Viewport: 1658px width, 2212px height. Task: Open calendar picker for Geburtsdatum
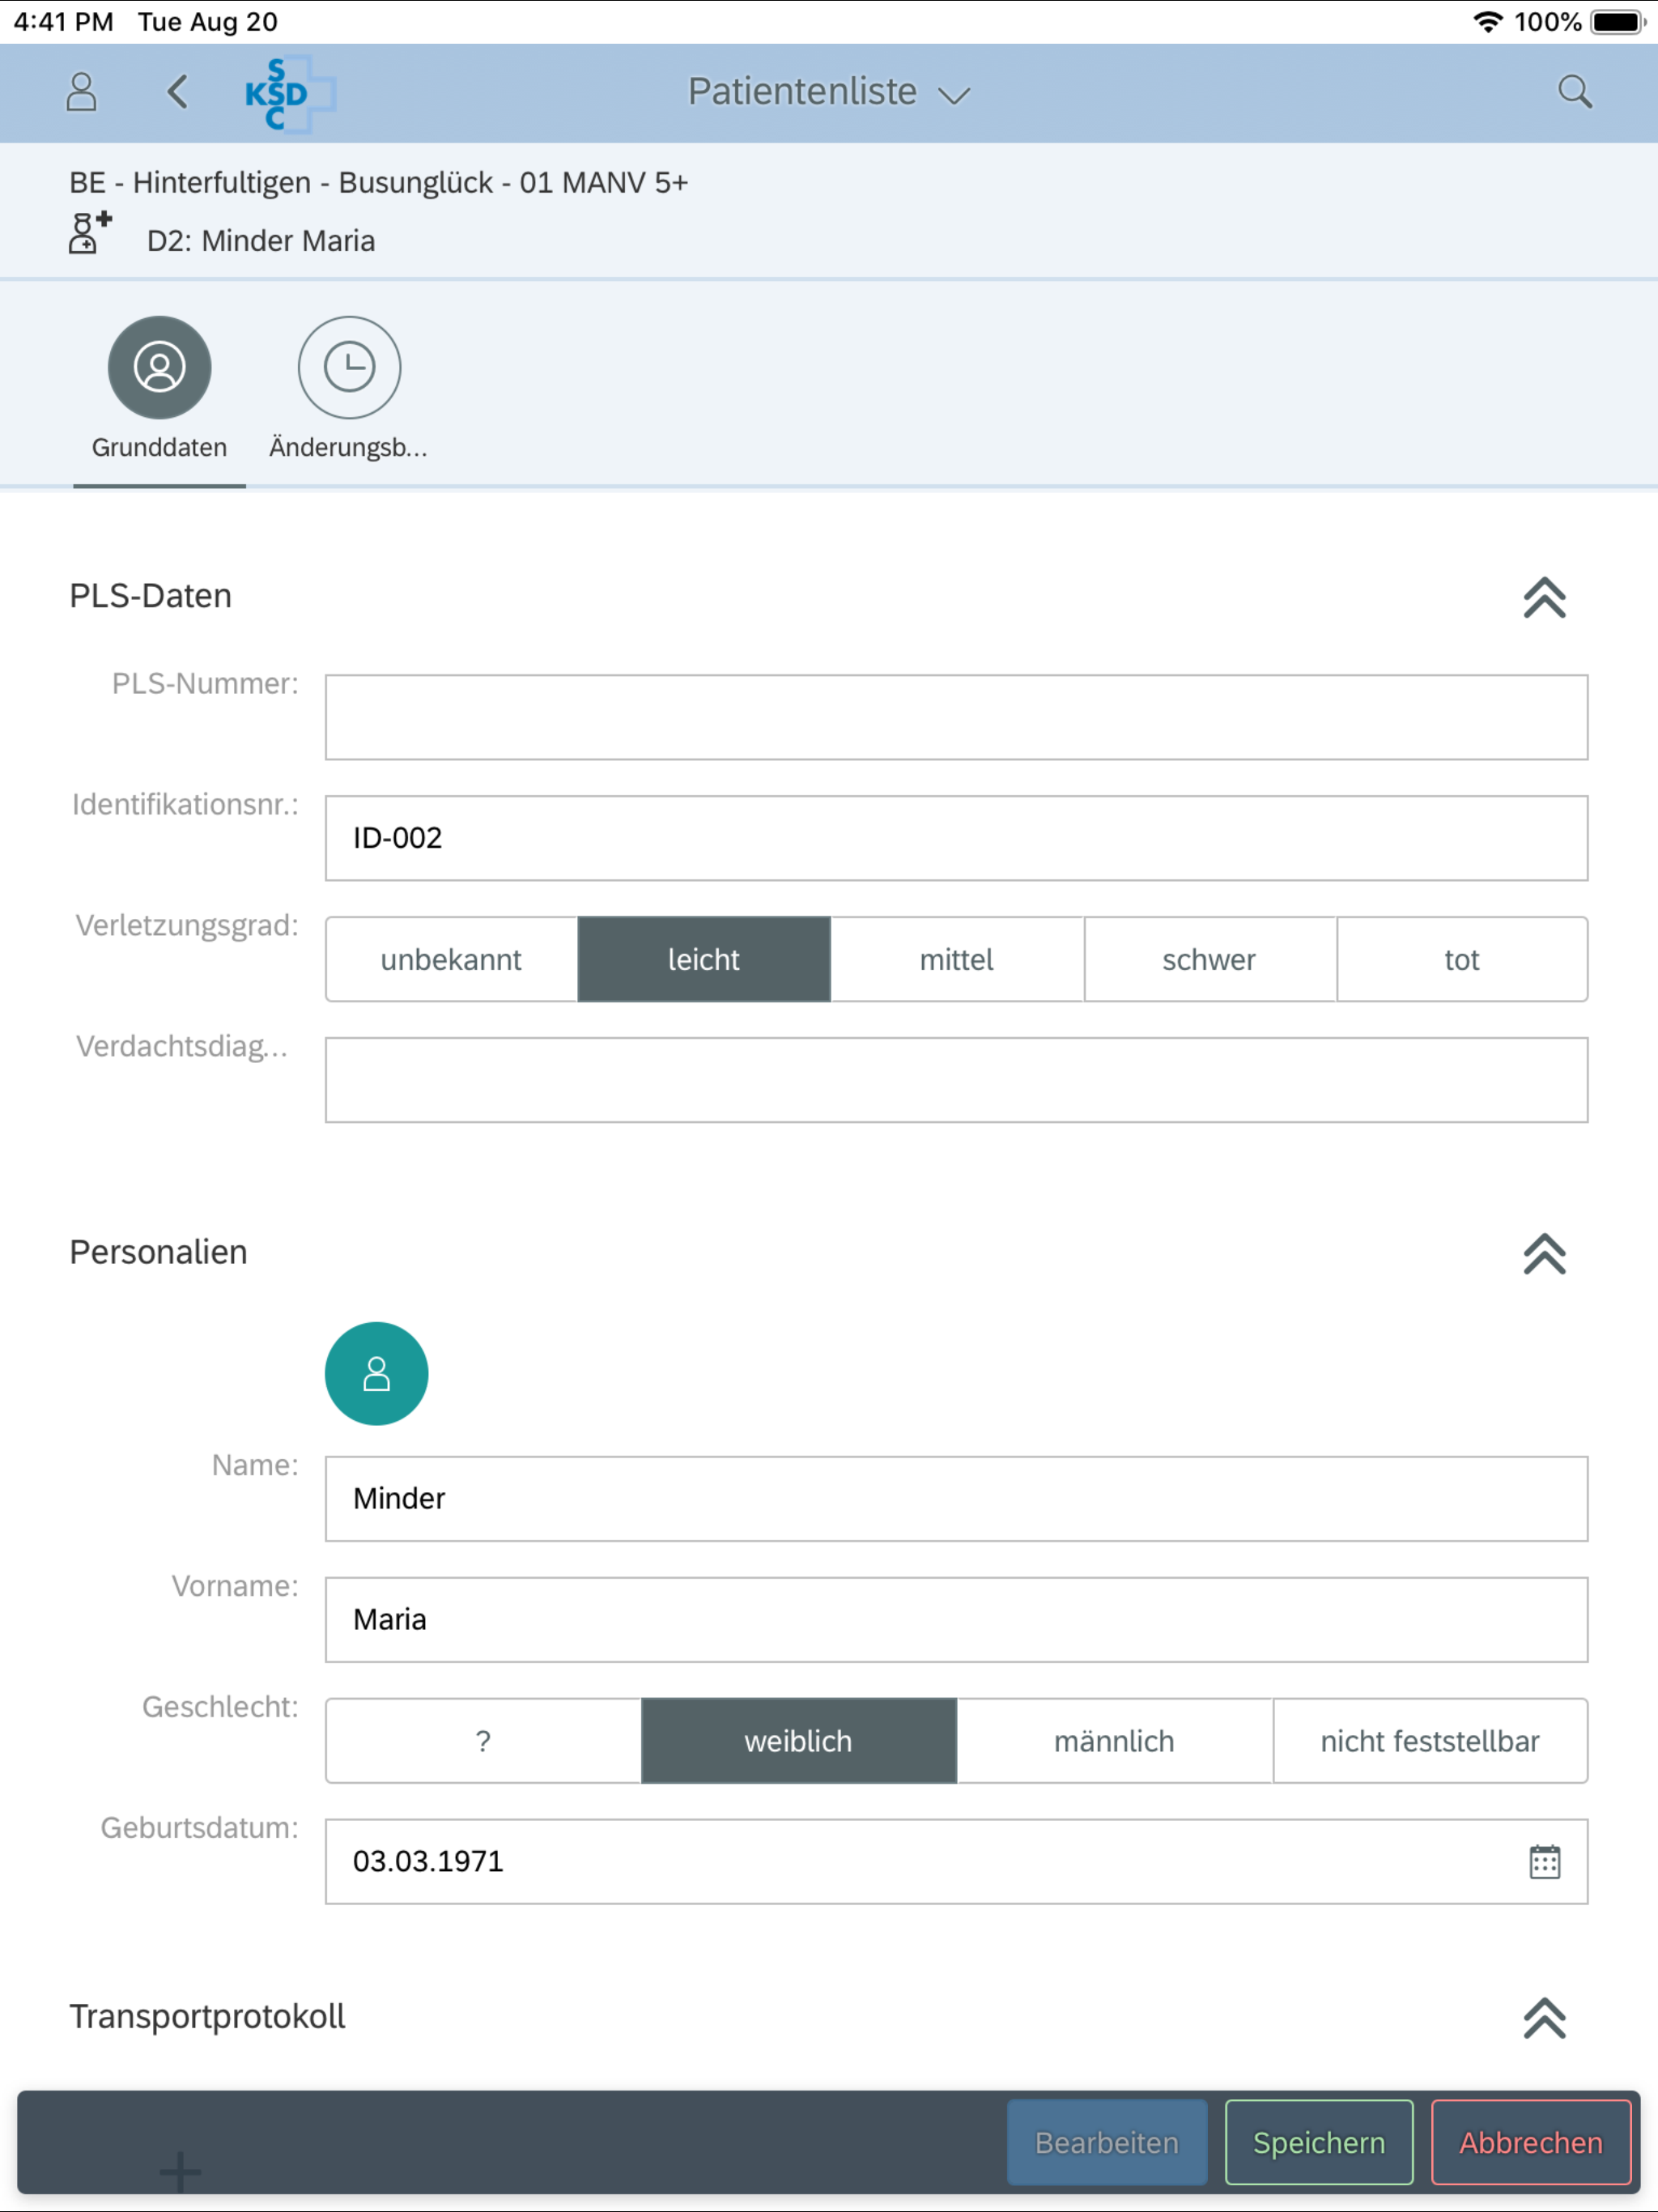click(x=1544, y=1862)
